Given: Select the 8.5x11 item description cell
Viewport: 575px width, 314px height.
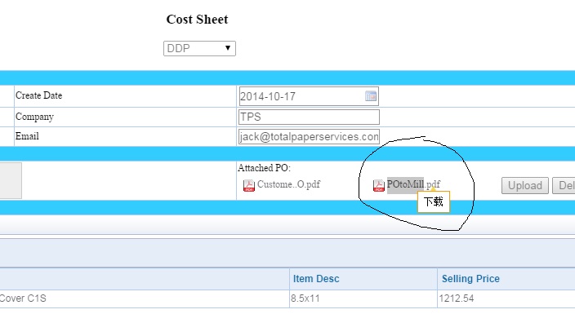Looking at the screenshot, I should click(363, 299).
